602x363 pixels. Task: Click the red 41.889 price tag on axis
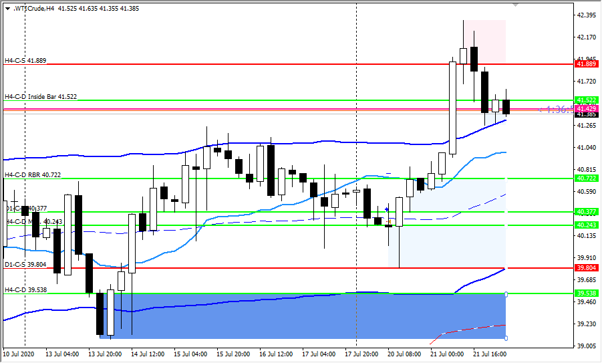(586, 64)
